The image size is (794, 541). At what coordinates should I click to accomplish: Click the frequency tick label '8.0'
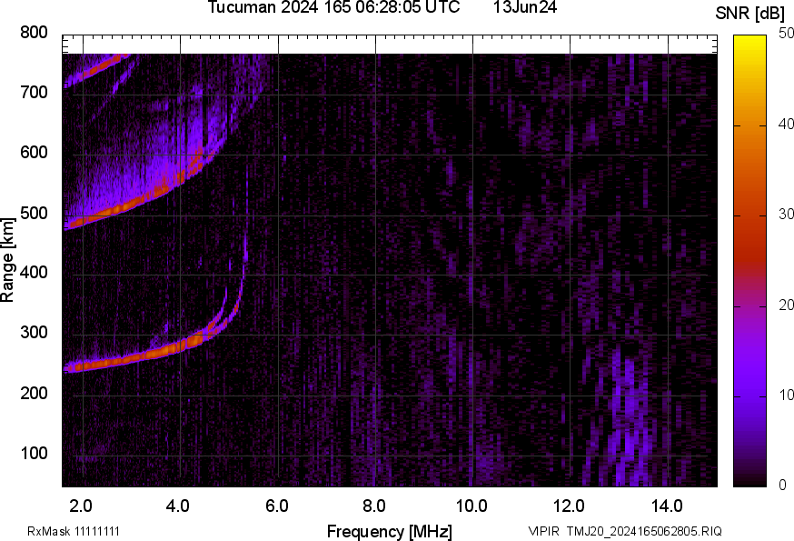click(x=374, y=506)
